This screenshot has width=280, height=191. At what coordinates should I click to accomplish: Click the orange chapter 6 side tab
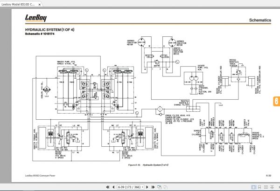click(276, 101)
